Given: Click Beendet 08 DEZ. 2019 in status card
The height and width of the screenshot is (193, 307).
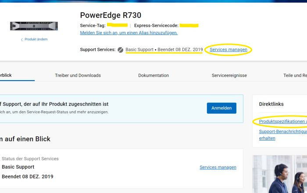Looking at the screenshot, I should click(28, 177).
